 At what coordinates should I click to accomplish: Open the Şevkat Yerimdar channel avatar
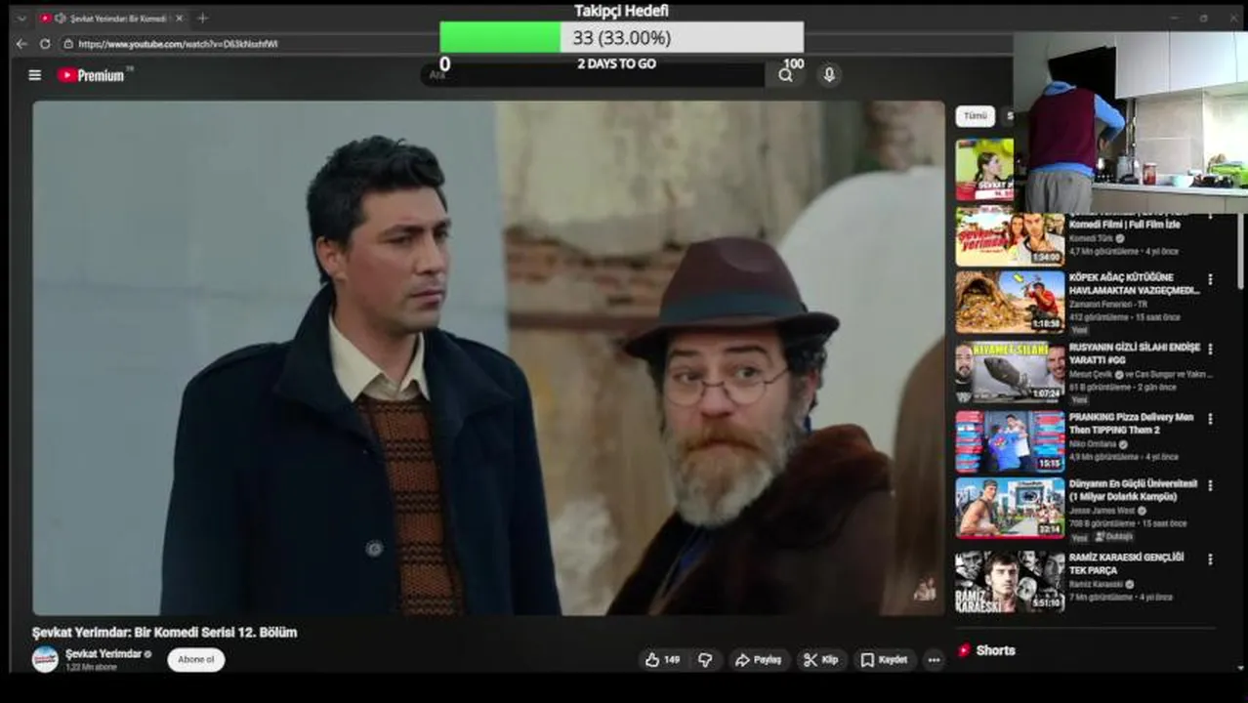coord(46,659)
